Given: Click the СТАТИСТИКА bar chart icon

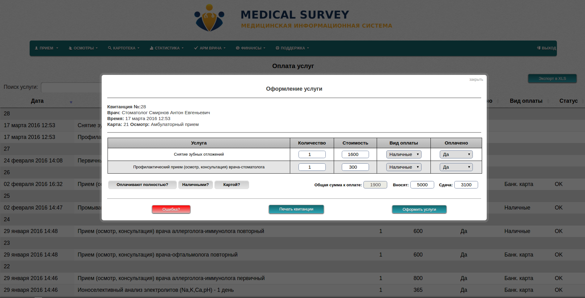Looking at the screenshot, I should [151, 48].
